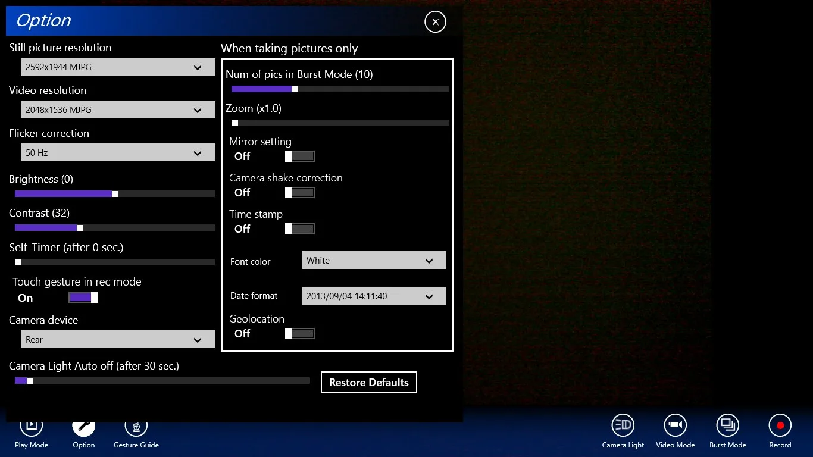Enable Camera shake correction
This screenshot has width=813, height=457.
pyautogui.click(x=300, y=193)
